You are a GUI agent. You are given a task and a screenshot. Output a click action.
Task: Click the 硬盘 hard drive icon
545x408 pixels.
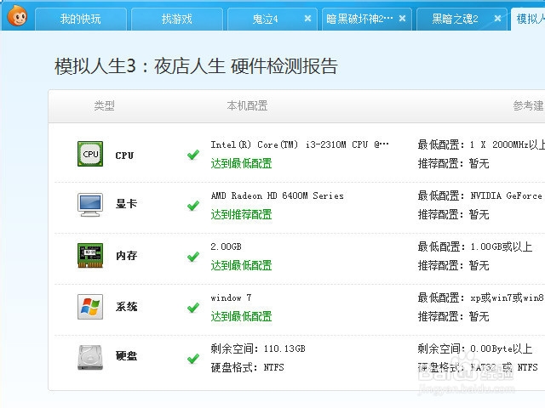click(x=90, y=358)
